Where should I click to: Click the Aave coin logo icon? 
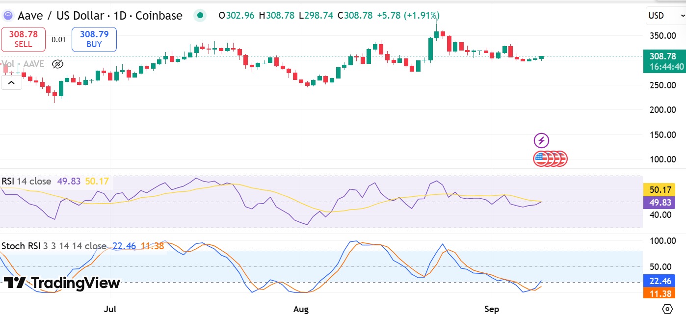[x=7, y=15]
